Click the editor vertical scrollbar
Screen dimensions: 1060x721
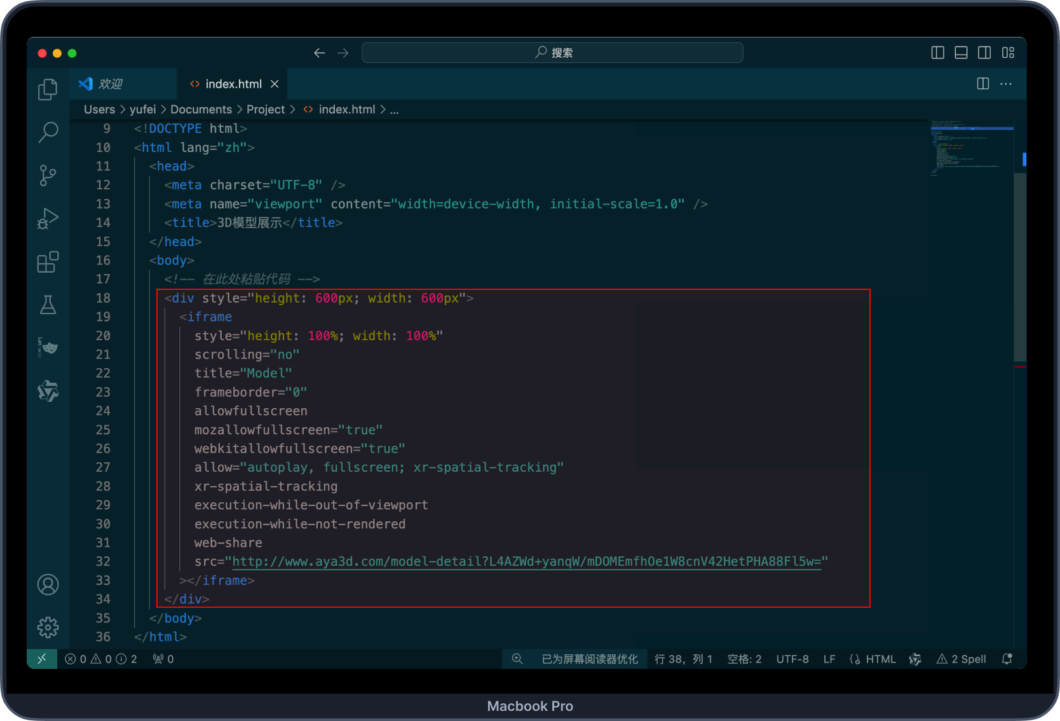[x=1020, y=267]
